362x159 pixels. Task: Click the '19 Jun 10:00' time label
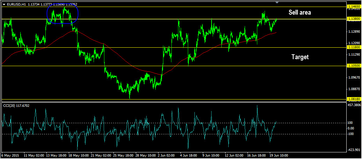279,155
